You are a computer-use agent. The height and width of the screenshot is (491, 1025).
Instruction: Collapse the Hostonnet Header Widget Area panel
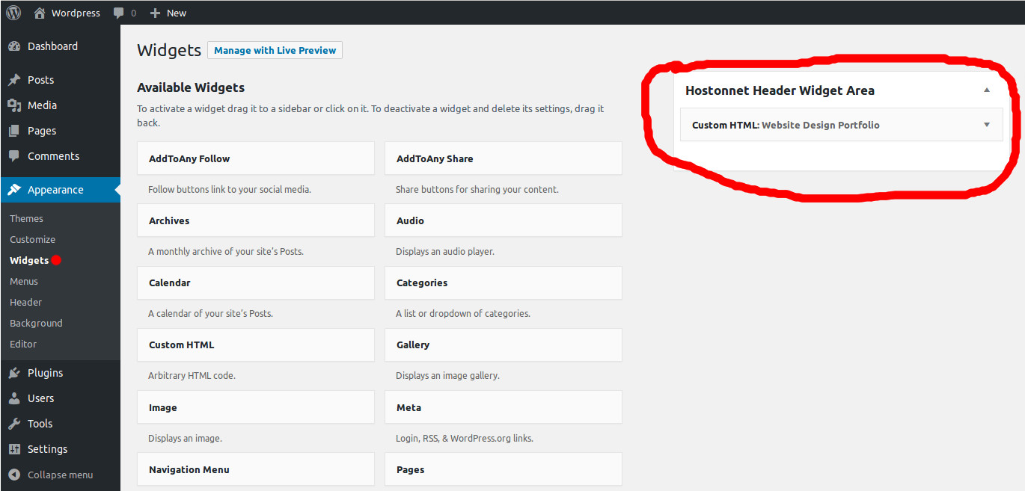point(986,90)
